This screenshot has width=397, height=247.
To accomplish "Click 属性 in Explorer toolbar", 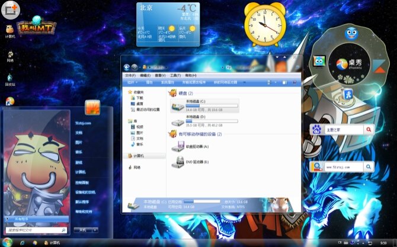I will point(149,82).
